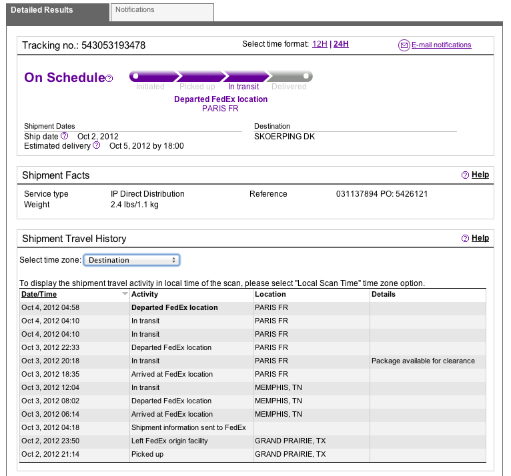Click the Delivered progress bar segment

point(290,77)
